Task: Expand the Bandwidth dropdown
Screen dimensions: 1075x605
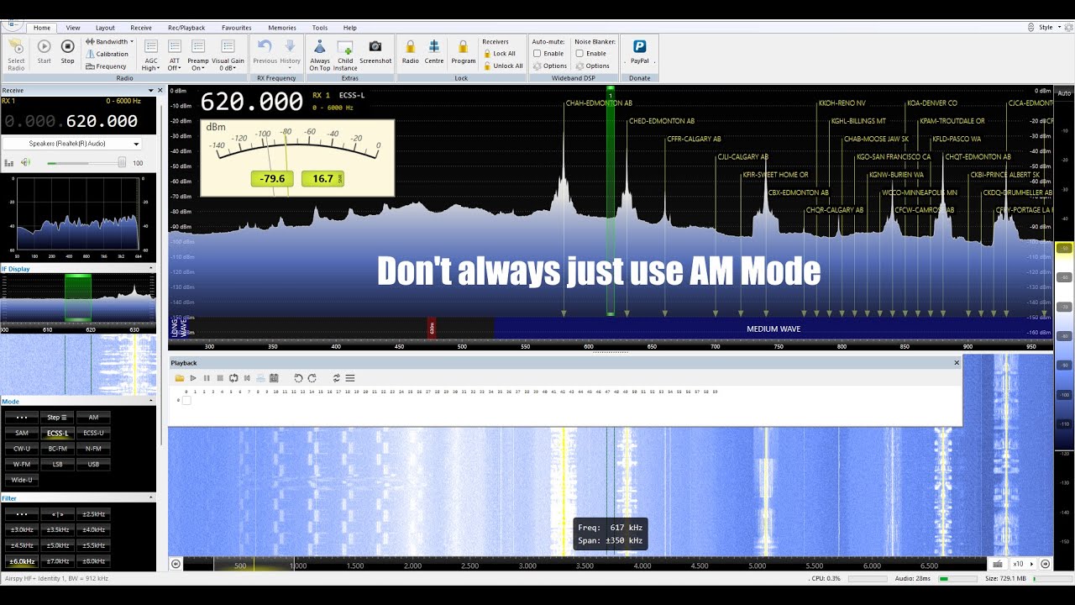Action: coord(109,41)
